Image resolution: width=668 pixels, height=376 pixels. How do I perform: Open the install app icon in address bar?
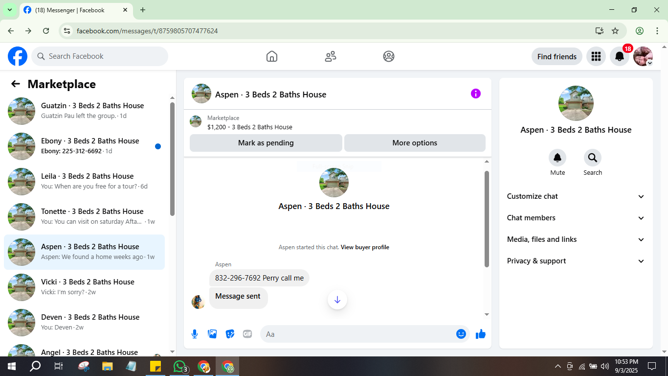coord(600,31)
